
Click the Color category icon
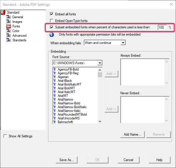pyautogui.click(x=9, y=31)
